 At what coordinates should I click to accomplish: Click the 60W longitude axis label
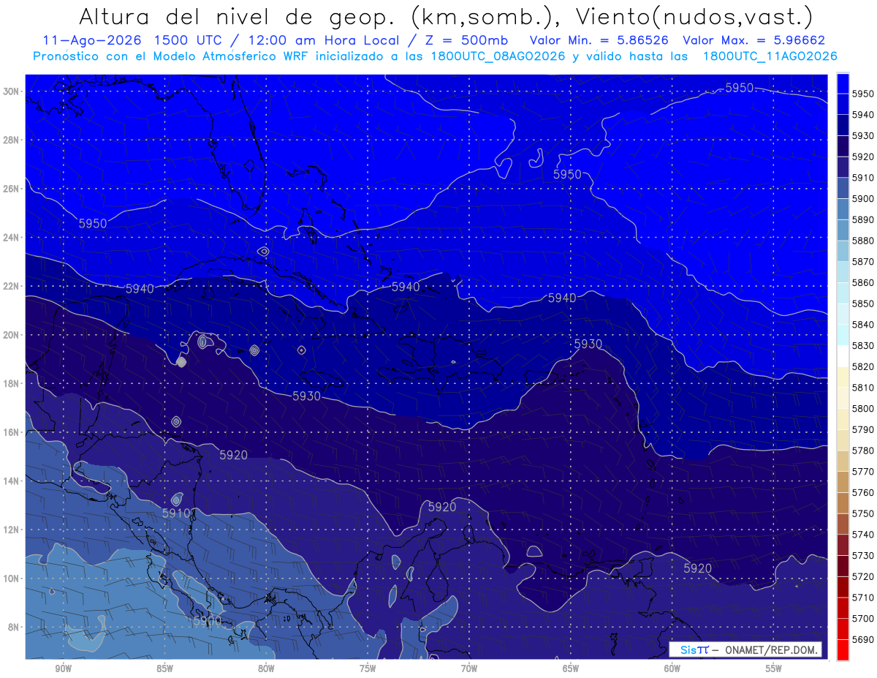[672, 669]
